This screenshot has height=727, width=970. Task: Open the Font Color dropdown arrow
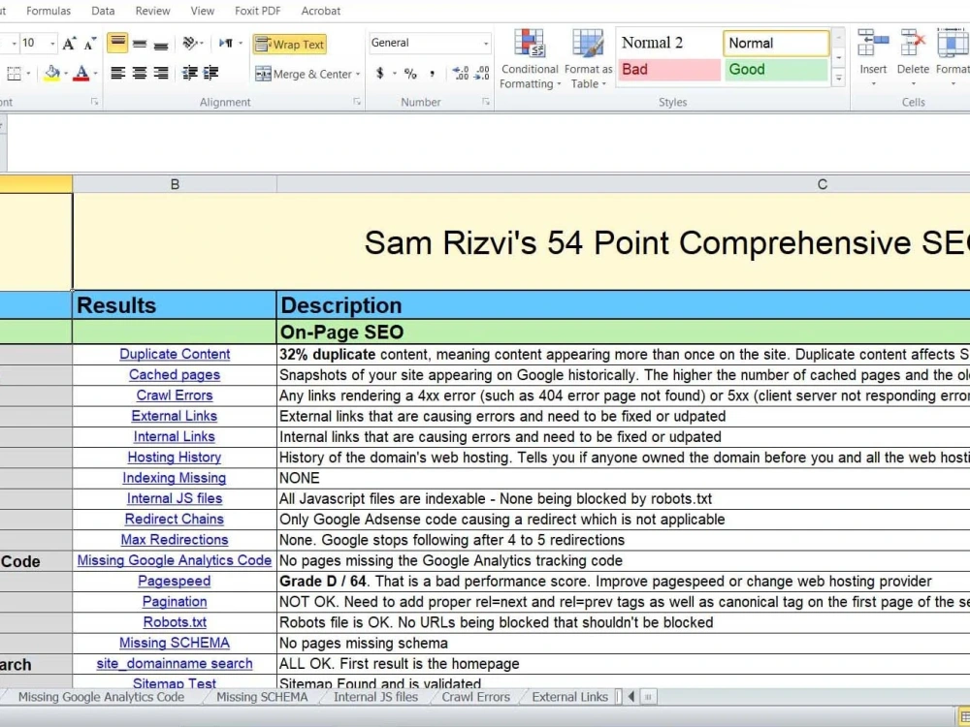pos(95,74)
